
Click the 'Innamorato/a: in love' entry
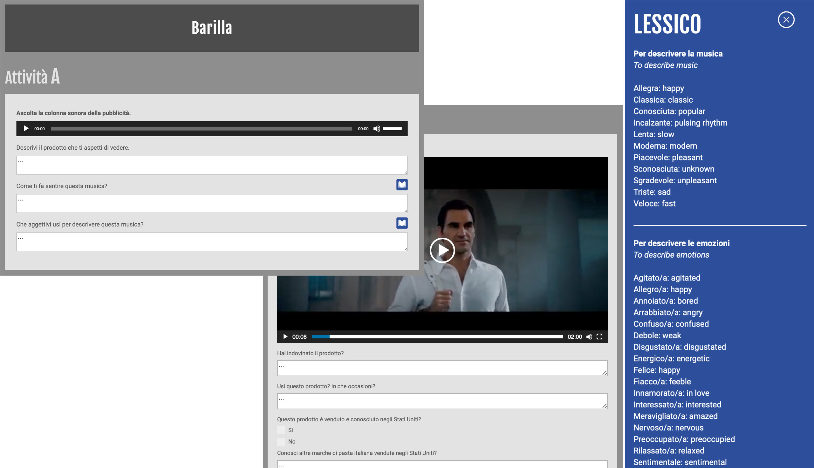(671, 393)
